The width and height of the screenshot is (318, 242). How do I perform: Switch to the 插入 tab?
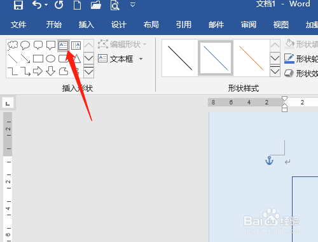tap(86, 25)
